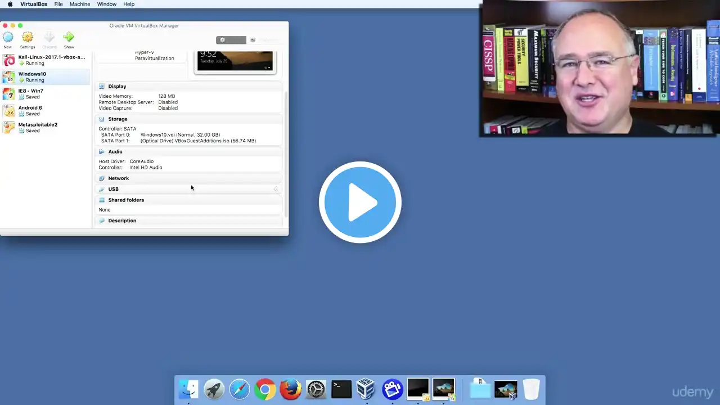Launch Firefox from the Dock
Viewport: 720px width, 405px height.
pyautogui.click(x=290, y=389)
